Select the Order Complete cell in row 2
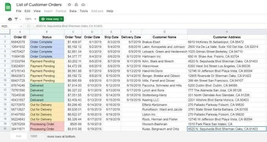Screen dimensions: 267x142 point(47,42)
